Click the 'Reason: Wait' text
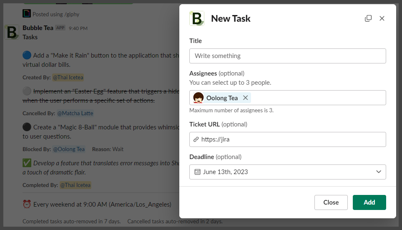Viewport: 402px width, 230px height. click(108, 149)
